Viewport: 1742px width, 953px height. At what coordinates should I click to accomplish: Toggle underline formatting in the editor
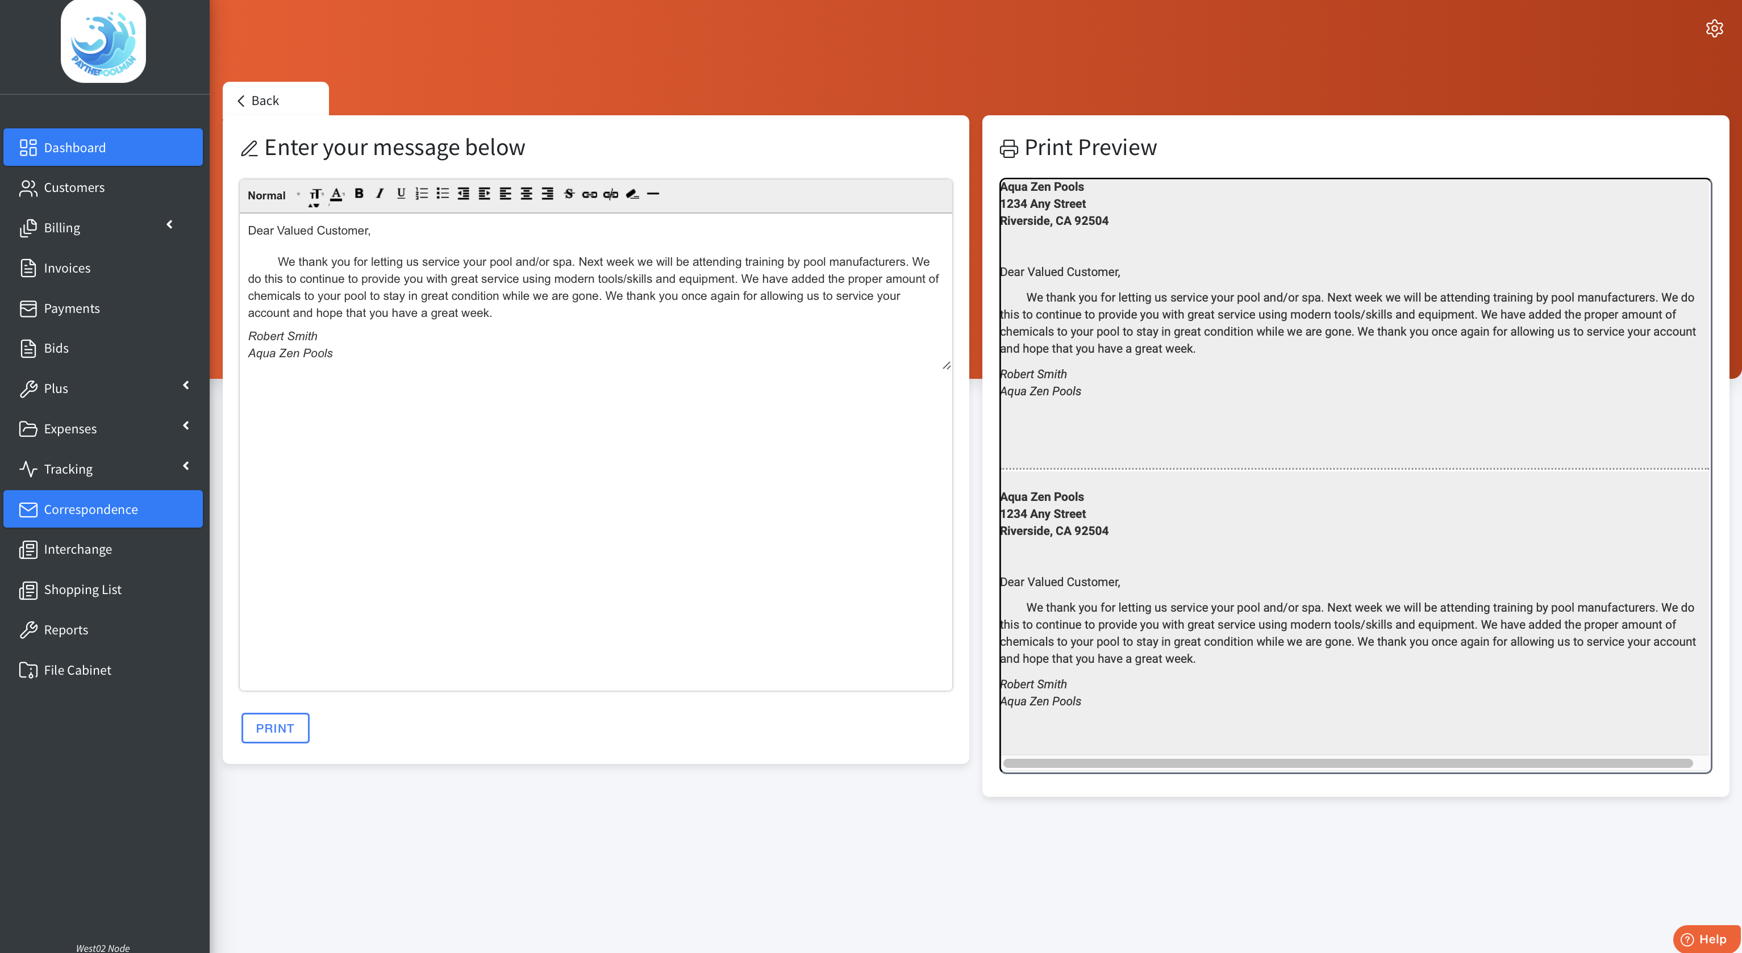(401, 194)
